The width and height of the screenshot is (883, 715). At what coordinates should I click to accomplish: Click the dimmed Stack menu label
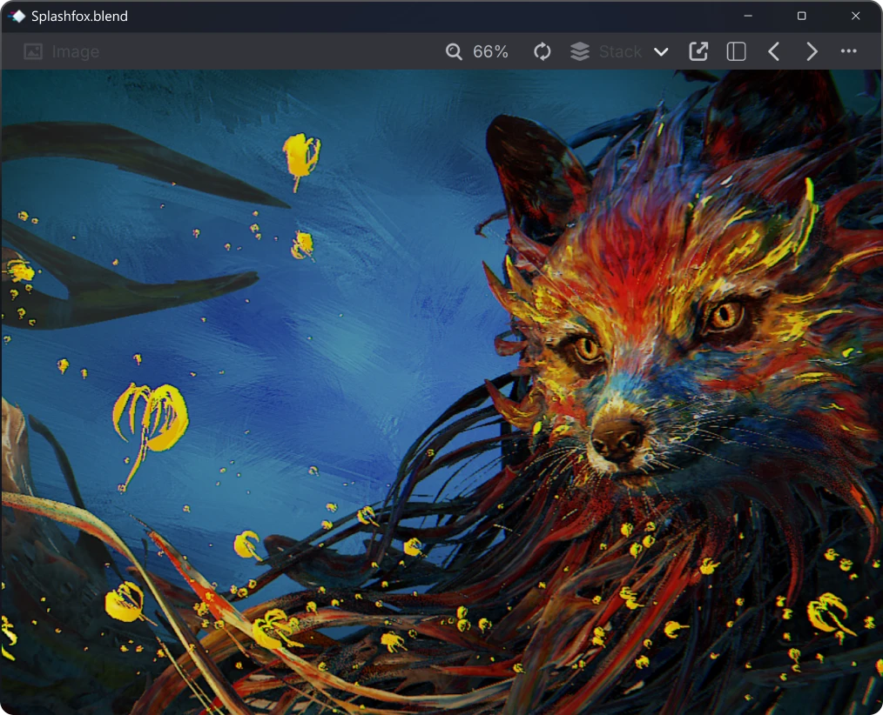click(620, 51)
